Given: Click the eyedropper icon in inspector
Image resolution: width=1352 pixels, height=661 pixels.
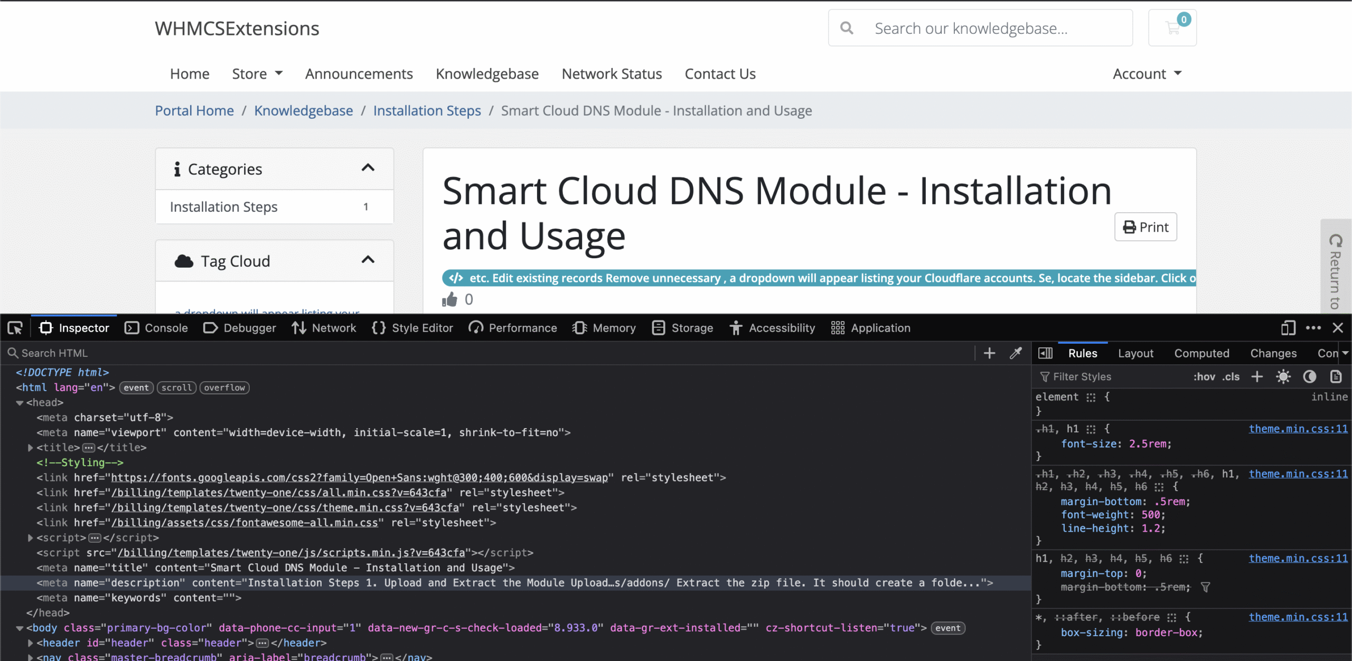Looking at the screenshot, I should 1016,353.
